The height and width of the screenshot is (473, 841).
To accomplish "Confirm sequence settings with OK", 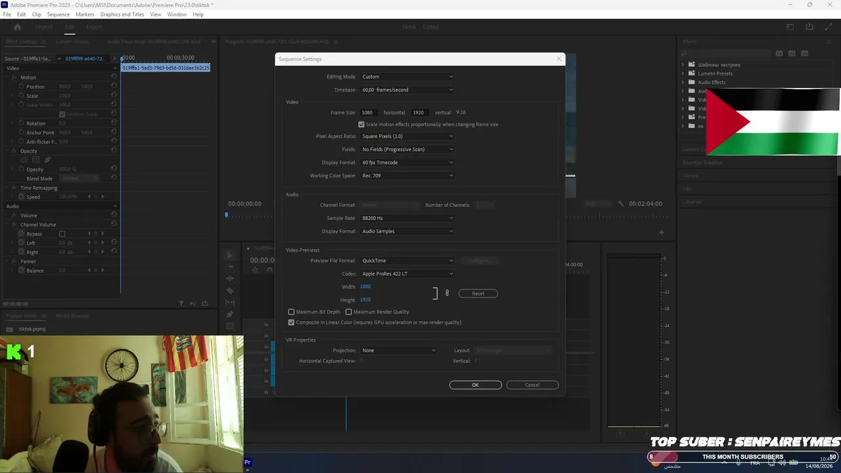I will click(476, 385).
